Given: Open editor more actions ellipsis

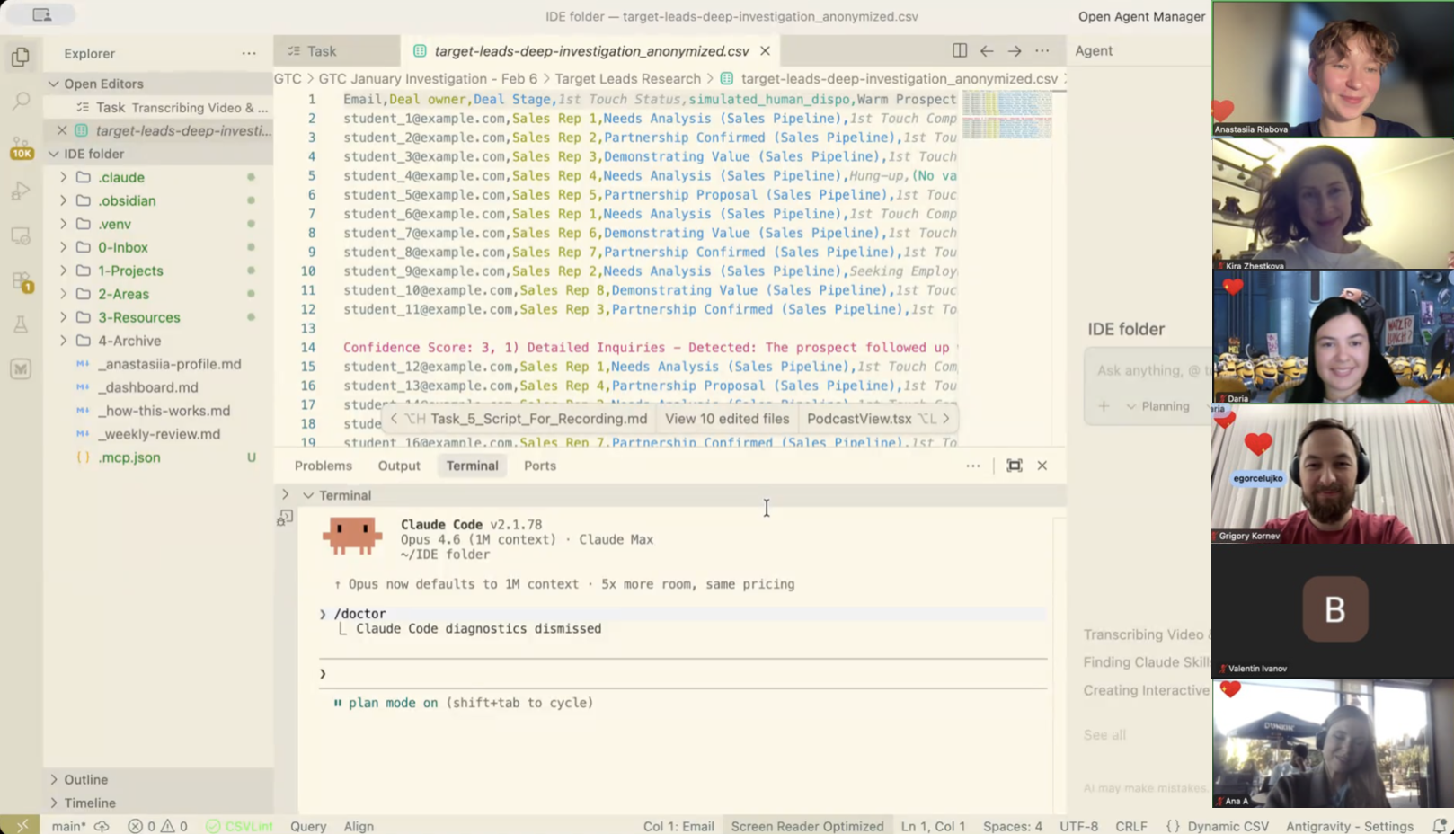Looking at the screenshot, I should (x=1042, y=50).
